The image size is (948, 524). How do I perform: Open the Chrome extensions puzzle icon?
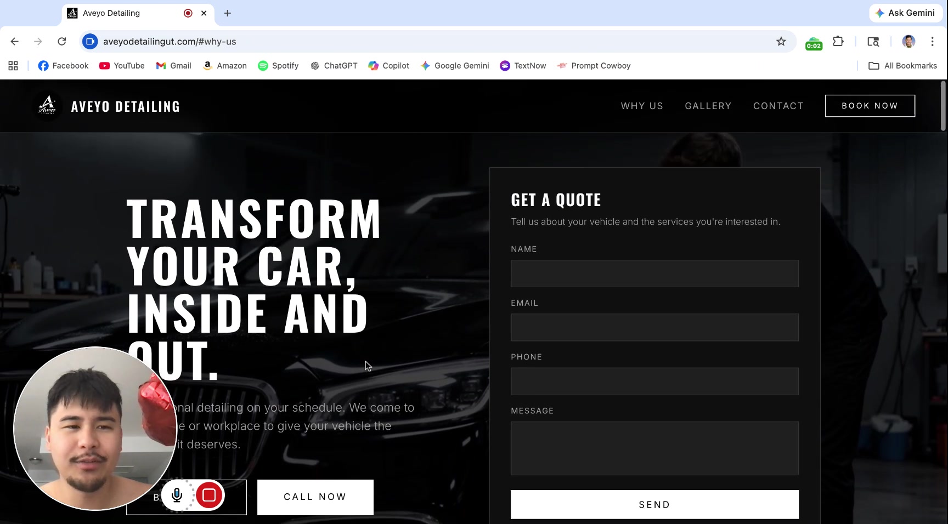tap(838, 42)
